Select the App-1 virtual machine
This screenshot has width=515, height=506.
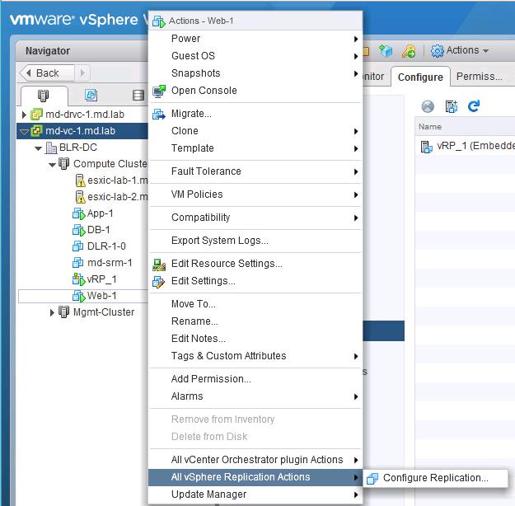(101, 213)
